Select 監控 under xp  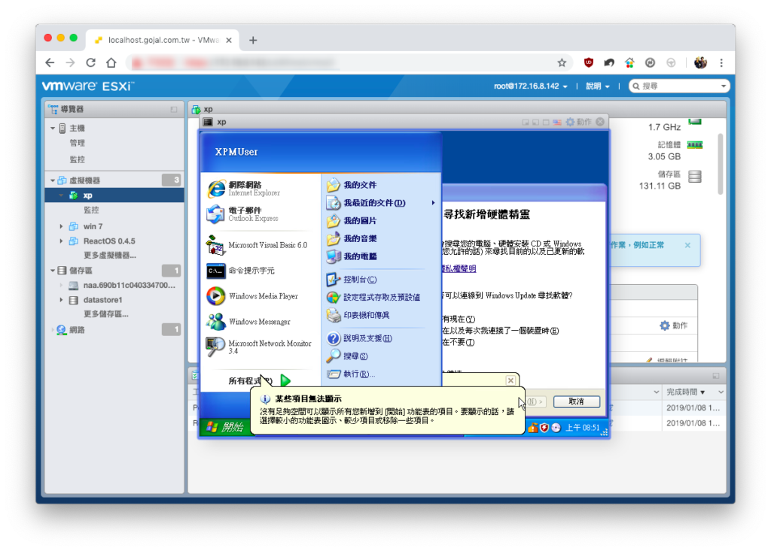click(x=91, y=210)
